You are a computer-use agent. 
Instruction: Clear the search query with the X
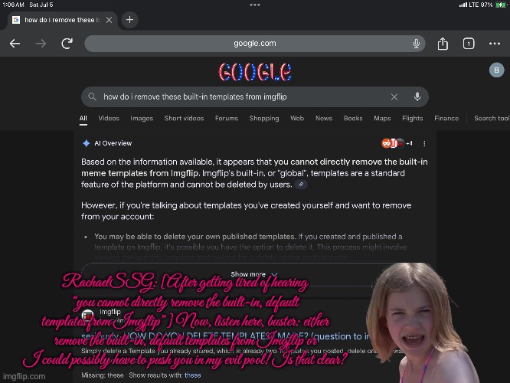click(394, 97)
